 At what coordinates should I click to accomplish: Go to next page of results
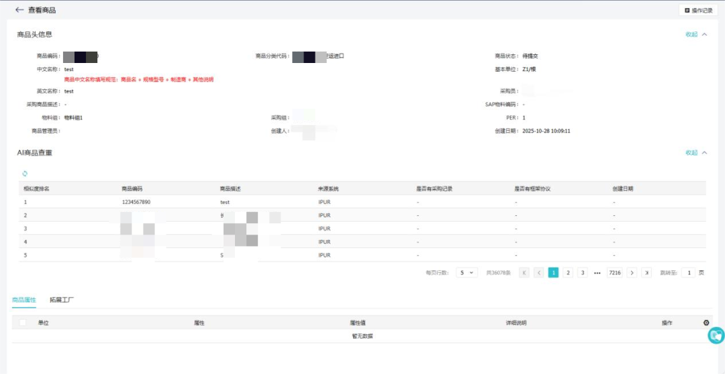632,273
